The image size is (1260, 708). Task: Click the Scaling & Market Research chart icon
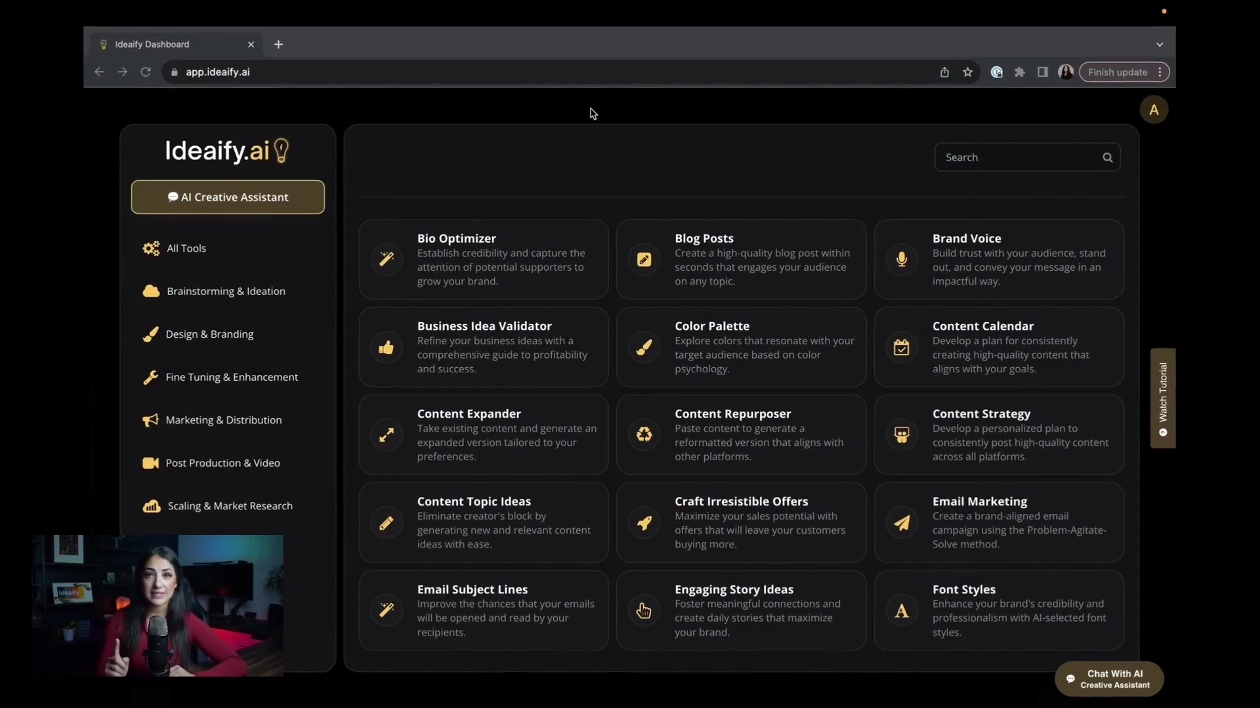click(x=152, y=506)
